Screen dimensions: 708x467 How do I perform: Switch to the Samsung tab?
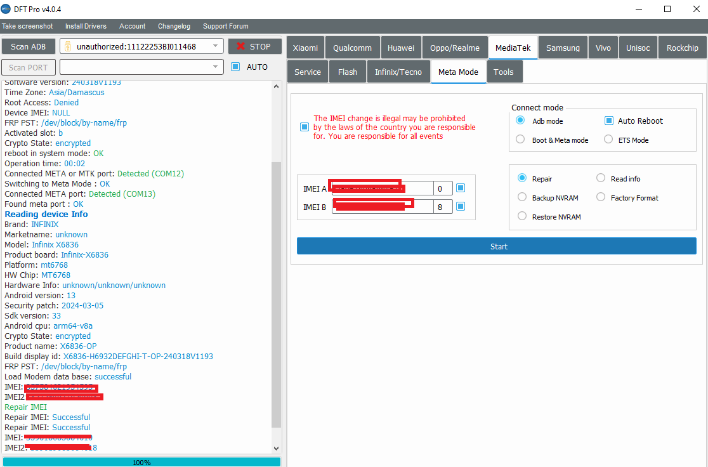tap(563, 48)
